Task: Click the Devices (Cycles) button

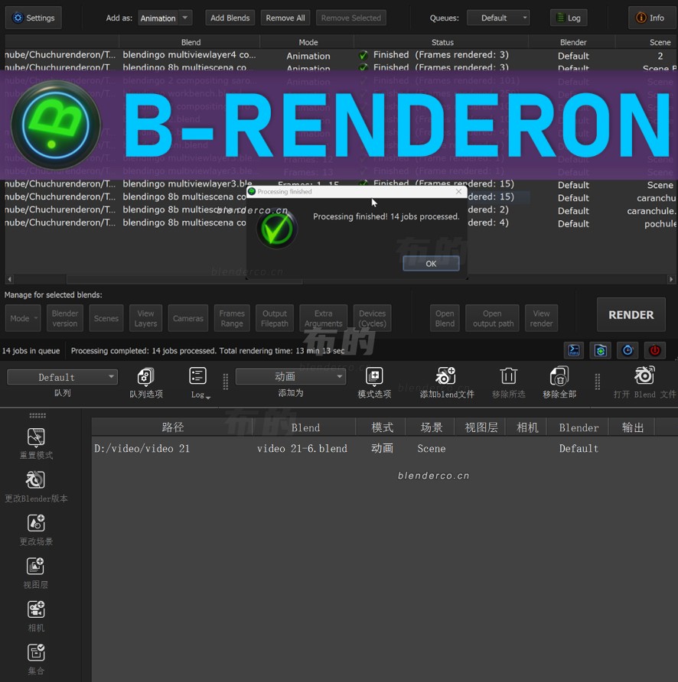Action: [373, 318]
